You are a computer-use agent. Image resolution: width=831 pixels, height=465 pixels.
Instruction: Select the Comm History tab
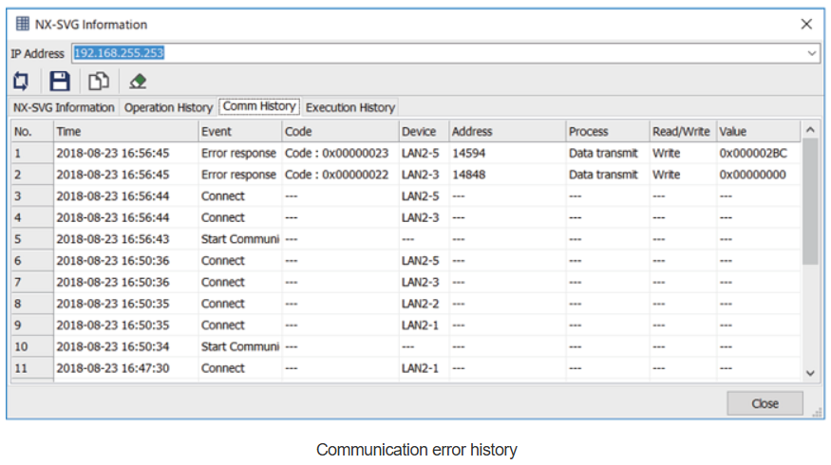pos(259,107)
